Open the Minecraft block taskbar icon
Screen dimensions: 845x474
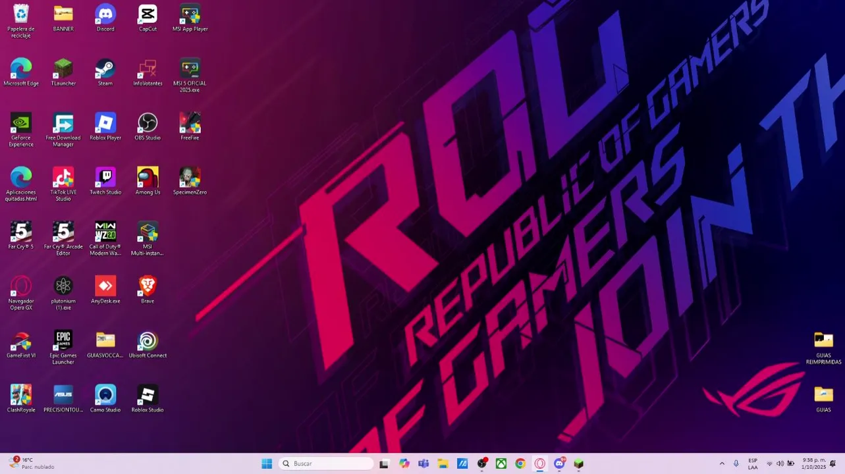(x=578, y=463)
